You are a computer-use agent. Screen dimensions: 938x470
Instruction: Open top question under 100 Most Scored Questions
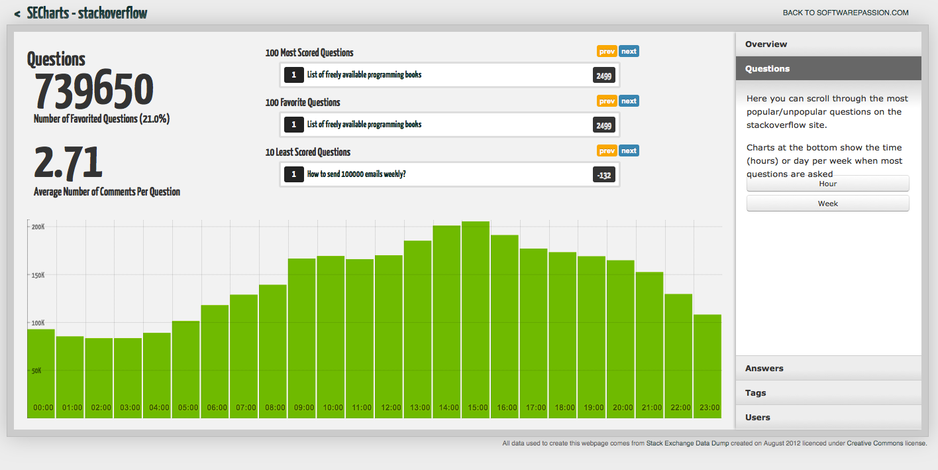click(364, 75)
